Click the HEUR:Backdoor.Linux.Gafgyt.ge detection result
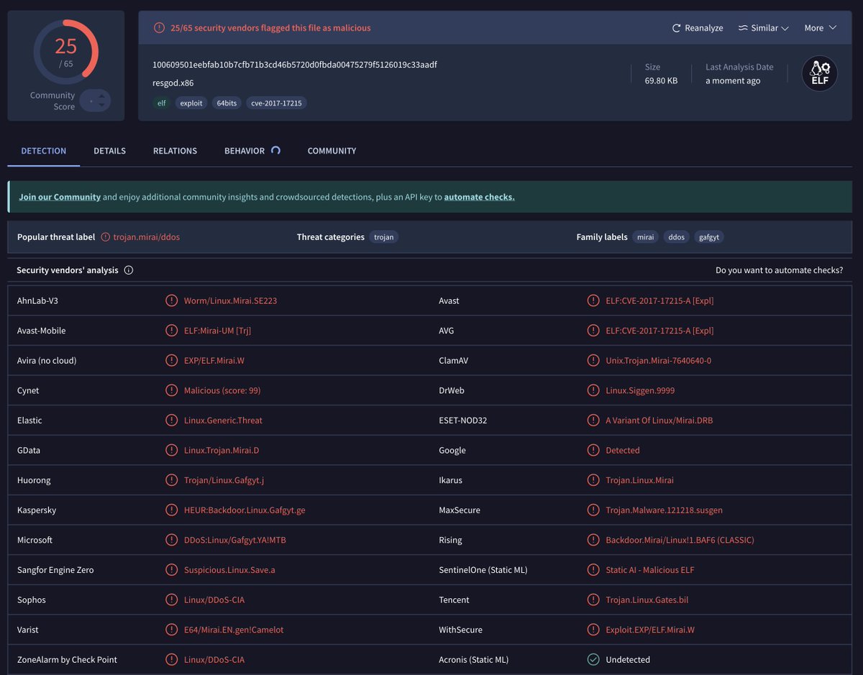The width and height of the screenshot is (863, 675). (245, 510)
